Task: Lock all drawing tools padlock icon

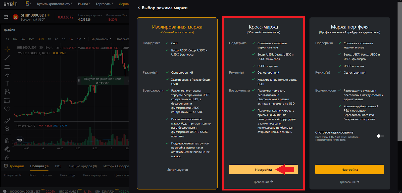Action: pos(7,158)
